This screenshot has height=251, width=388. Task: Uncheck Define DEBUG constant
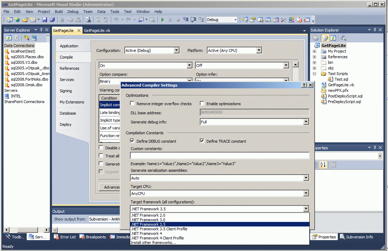132,141
